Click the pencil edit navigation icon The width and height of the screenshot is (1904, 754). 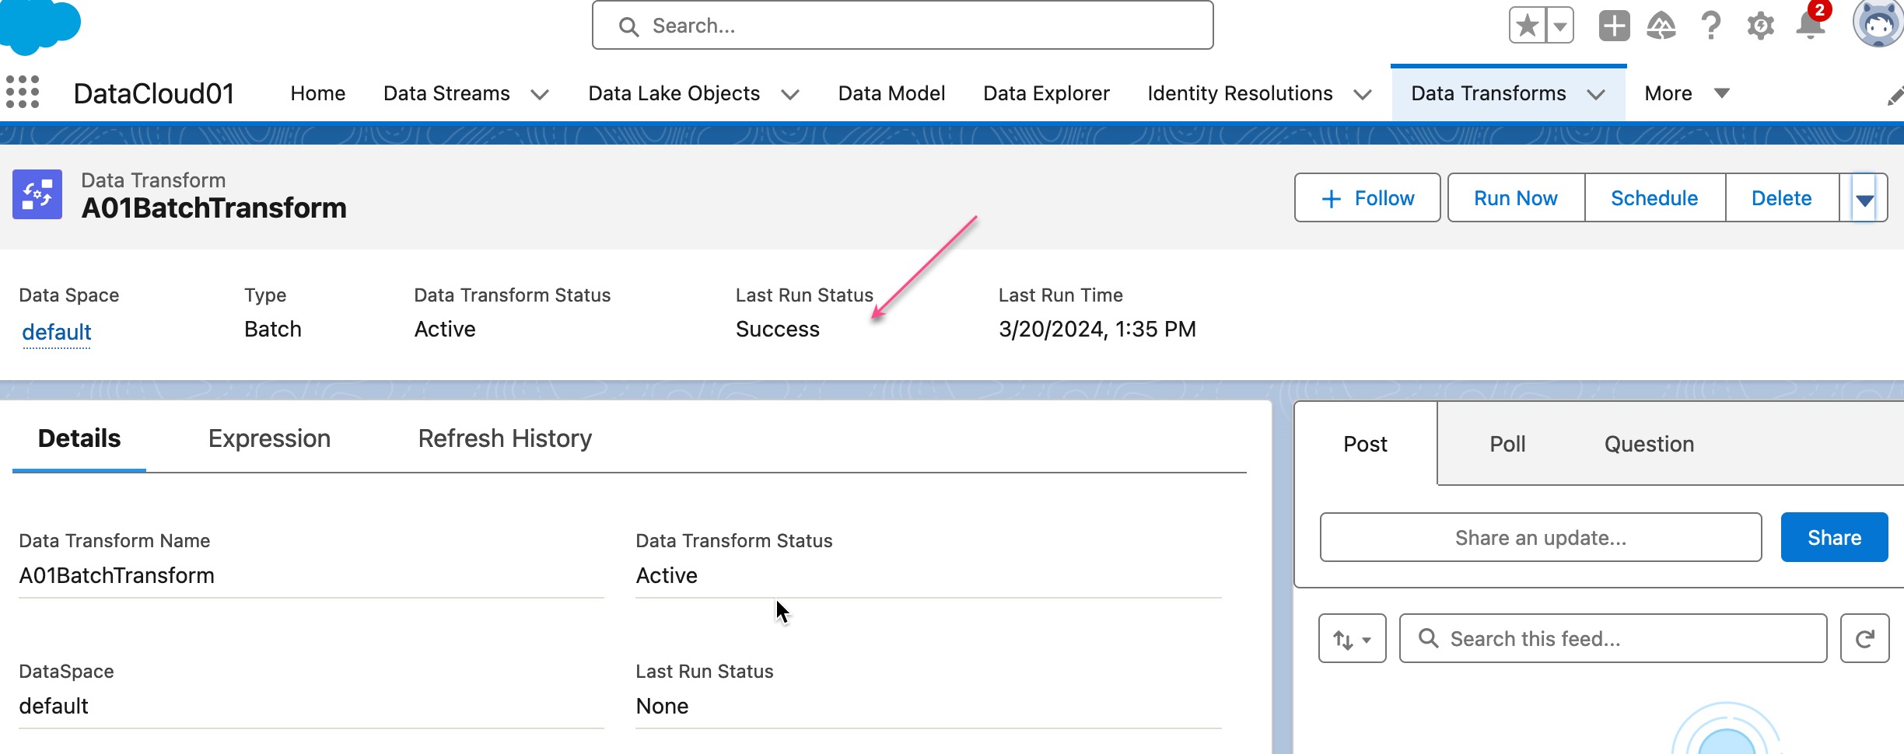[1895, 96]
